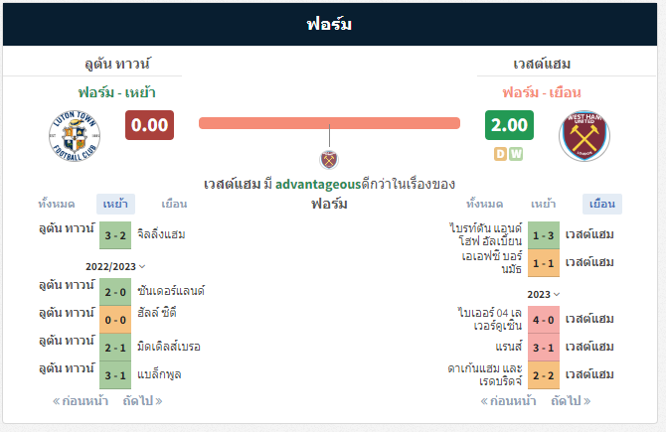Viewport: 666px width, 432px height.
Task: Select West Ham's ทั้งหมด filter tab
Action: pyautogui.click(x=485, y=205)
